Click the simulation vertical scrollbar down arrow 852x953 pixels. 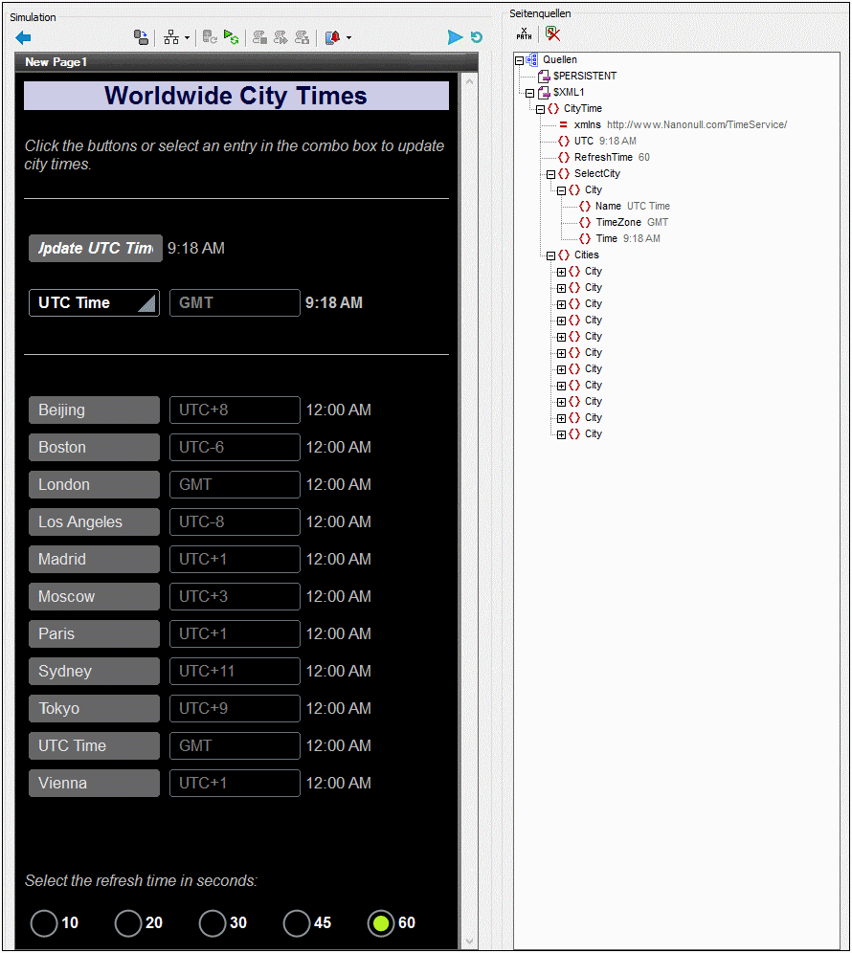469,941
